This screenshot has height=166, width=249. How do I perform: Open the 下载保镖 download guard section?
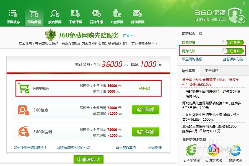tap(76, 17)
